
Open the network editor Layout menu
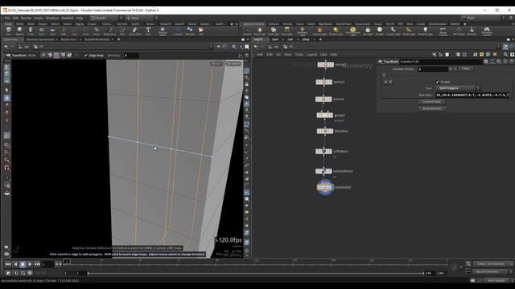point(311,55)
